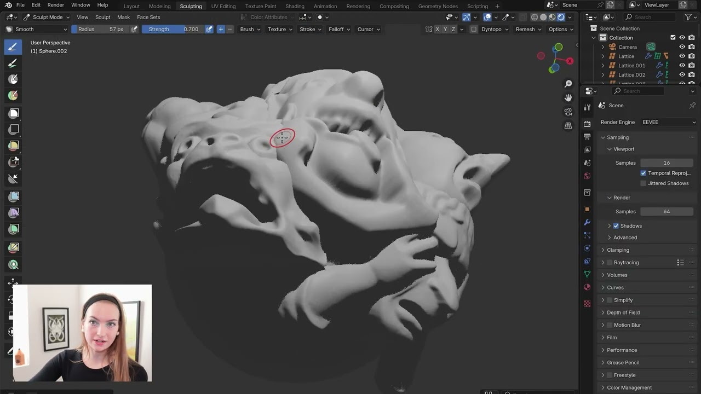Click the Viewport Samples field
Viewport: 701px width, 394px height.
(666, 163)
